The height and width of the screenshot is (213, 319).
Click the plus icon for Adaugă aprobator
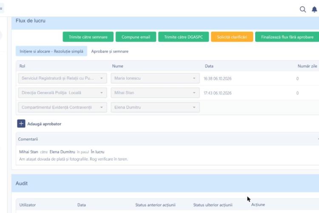pos(21,124)
